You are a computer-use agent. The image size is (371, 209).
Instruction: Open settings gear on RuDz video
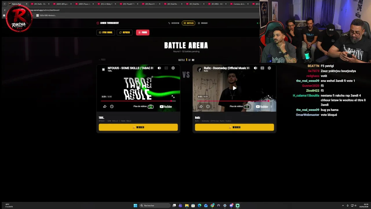point(269,68)
